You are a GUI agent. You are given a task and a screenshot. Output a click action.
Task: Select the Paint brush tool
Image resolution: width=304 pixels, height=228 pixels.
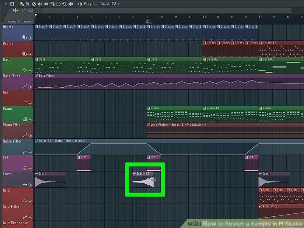[x=28, y=4]
